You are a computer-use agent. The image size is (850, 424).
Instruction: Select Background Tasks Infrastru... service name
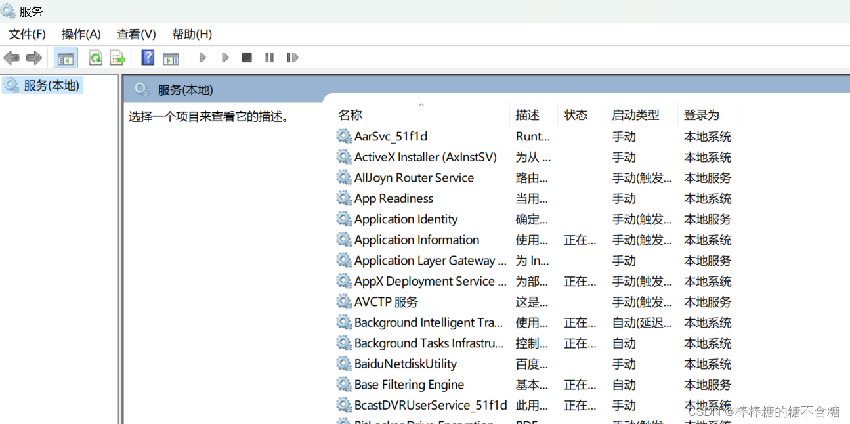pos(429,343)
